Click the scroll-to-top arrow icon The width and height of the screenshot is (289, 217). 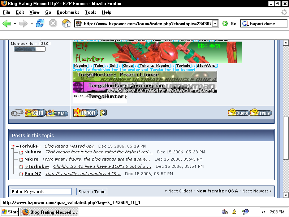(103, 112)
